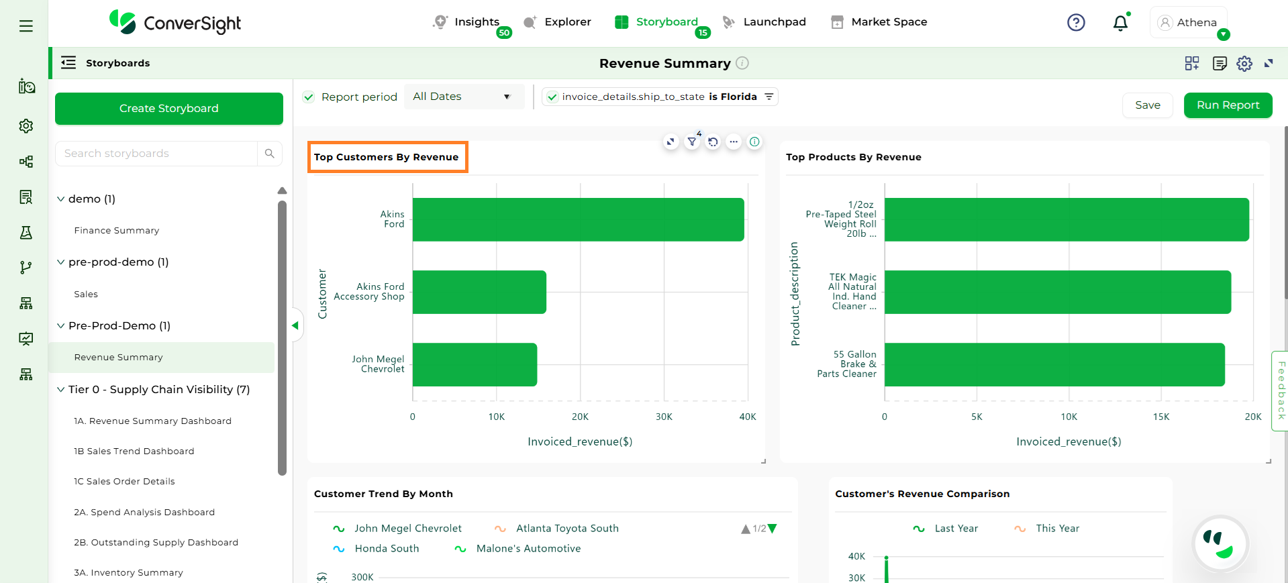Switch to the Explorer tab
This screenshot has width=1288, height=583.
(x=558, y=22)
